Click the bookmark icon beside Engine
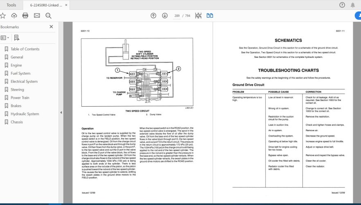The width and height of the screenshot is (361, 205). 7,65
